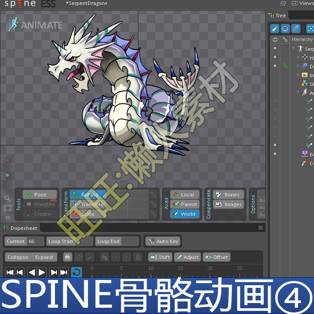314x314 pixels.
Task: Click the dopesheet refresh arrows icon
Action: pyautogui.click(x=78, y=257)
